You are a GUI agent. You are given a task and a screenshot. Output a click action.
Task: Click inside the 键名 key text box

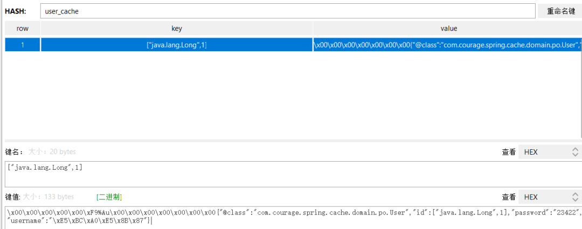pyautogui.click(x=291, y=174)
